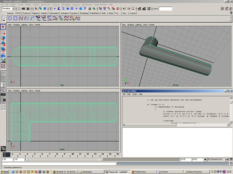Image resolution: width=233 pixels, height=174 pixels.
Task: Click the sel field in status line
Action: (x=166, y=9)
